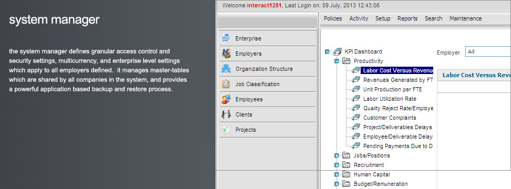Select Customer Complaints tree item
The image size is (511, 189).
(x=390, y=118)
